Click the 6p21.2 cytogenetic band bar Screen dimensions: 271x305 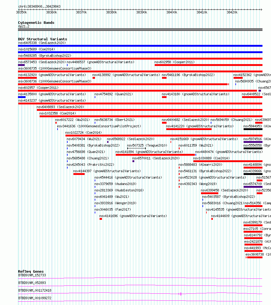point(140,30)
